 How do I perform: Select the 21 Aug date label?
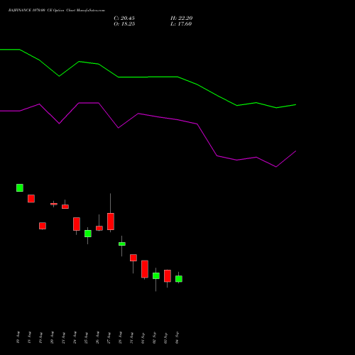[63, 337]
